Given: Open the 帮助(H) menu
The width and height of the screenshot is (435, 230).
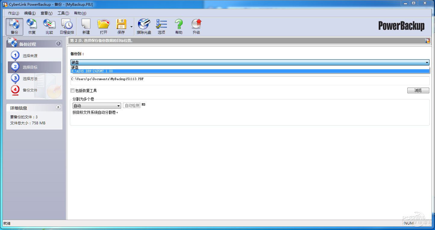Looking at the screenshot, I should [x=80, y=13].
